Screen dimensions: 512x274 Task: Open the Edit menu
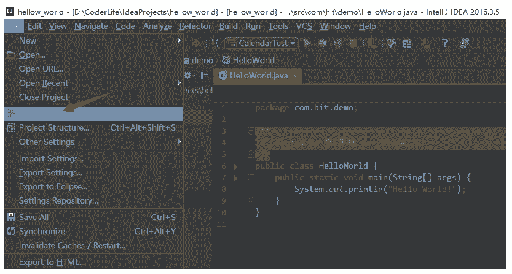click(34, 26)
